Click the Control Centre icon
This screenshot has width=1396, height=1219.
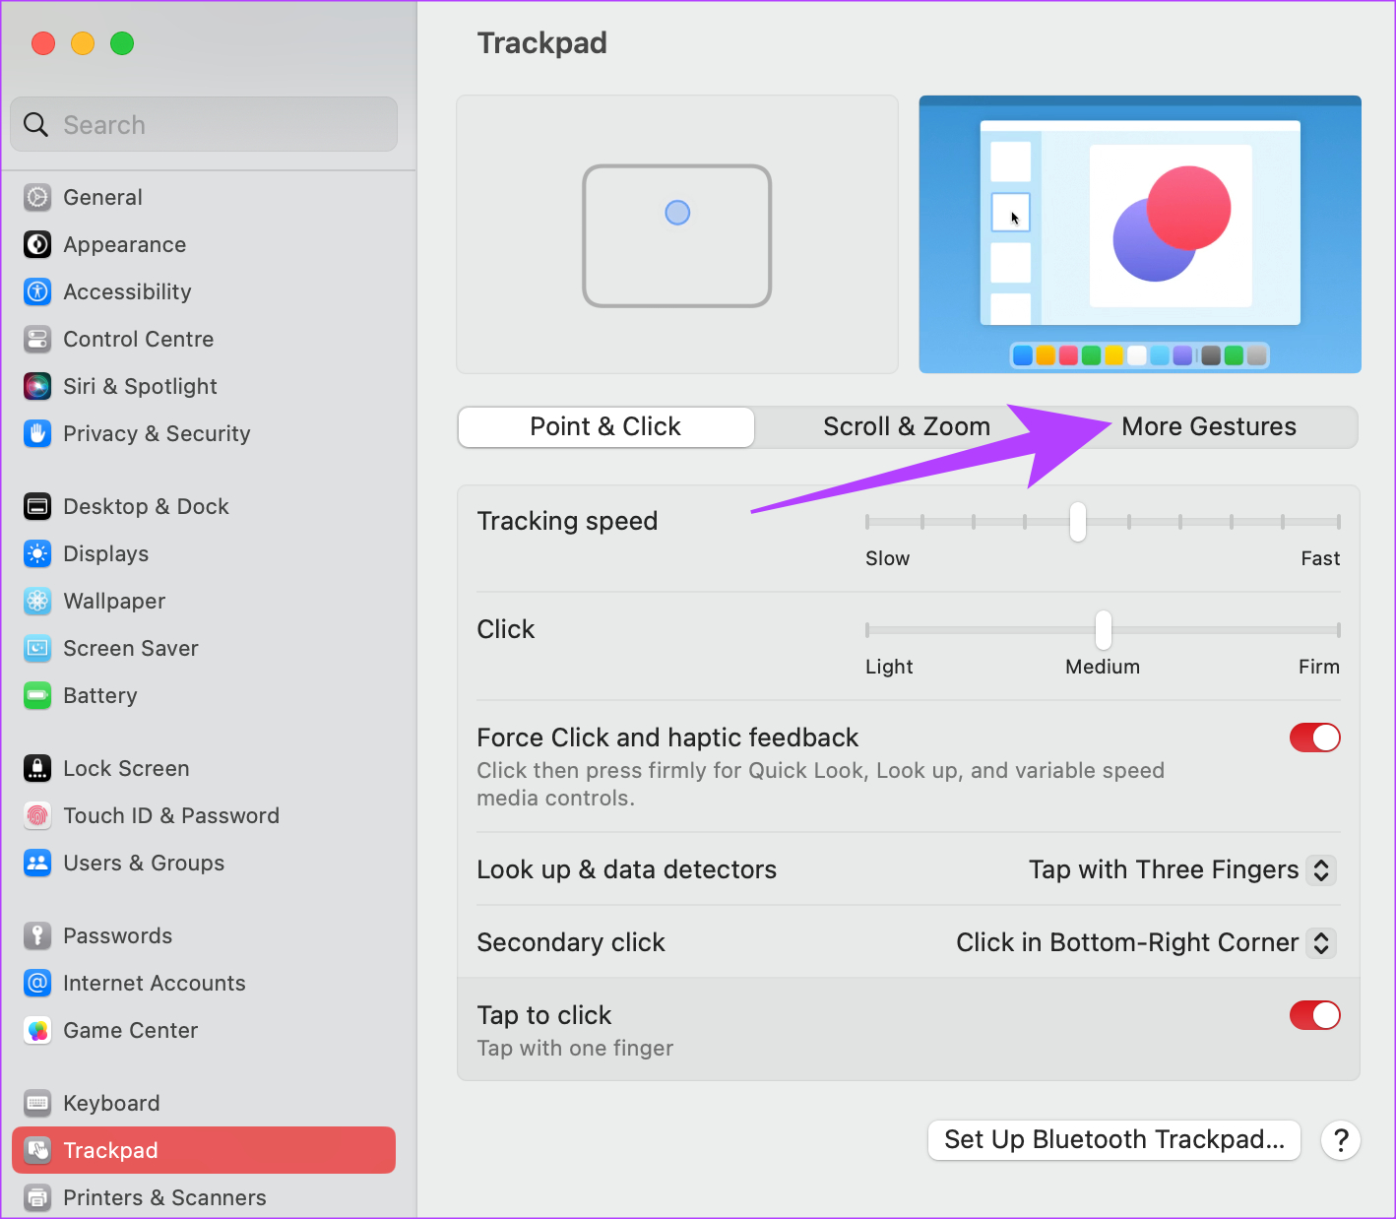(138, 339)
